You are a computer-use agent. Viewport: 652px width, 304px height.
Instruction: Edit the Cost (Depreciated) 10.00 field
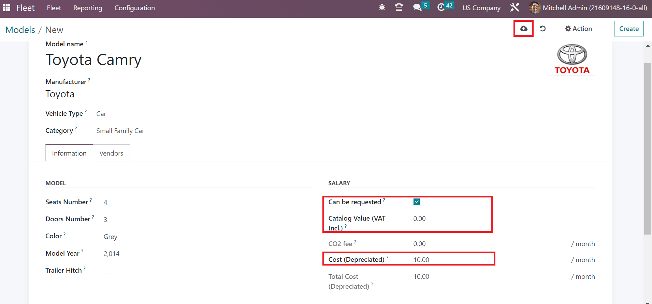421,260
